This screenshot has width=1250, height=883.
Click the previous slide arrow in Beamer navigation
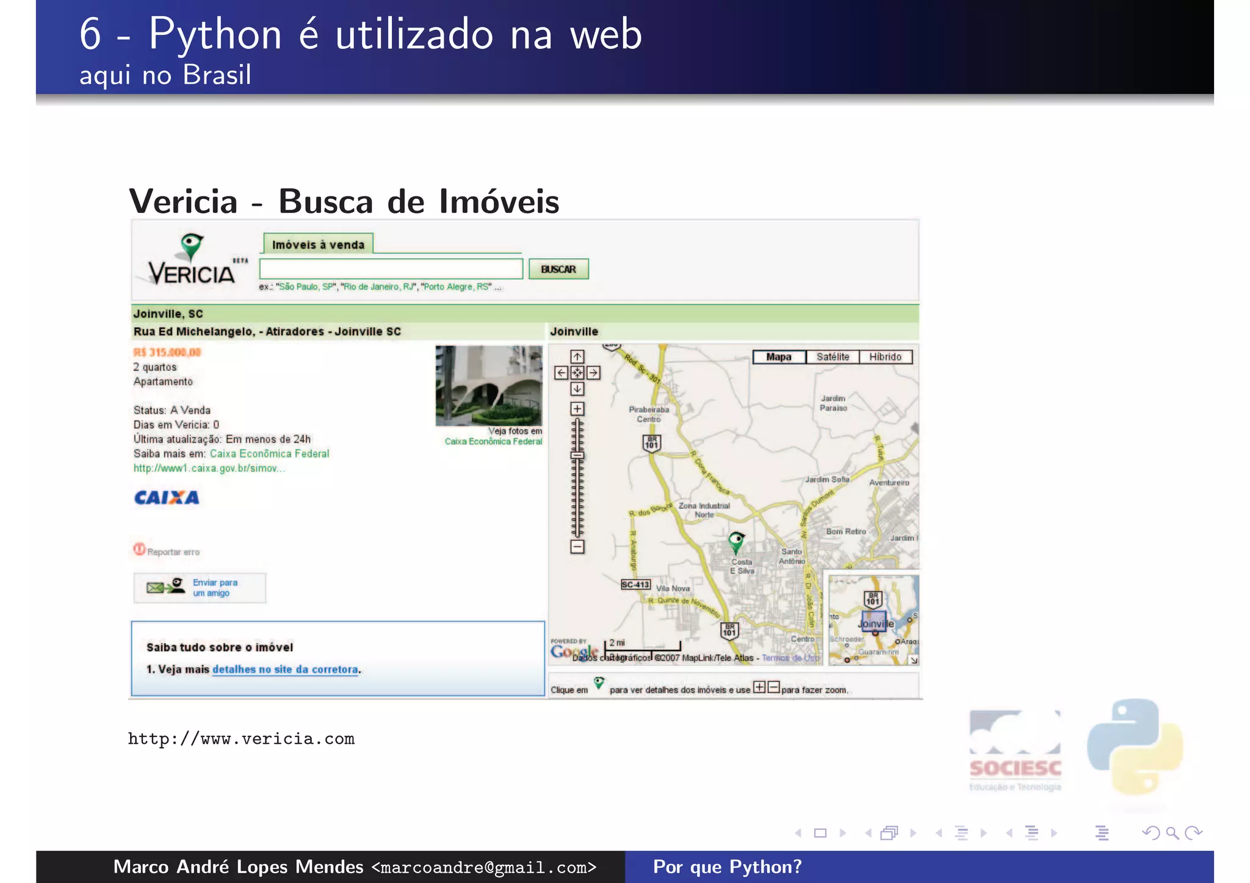pyautogui.click(x=798, y=833)
